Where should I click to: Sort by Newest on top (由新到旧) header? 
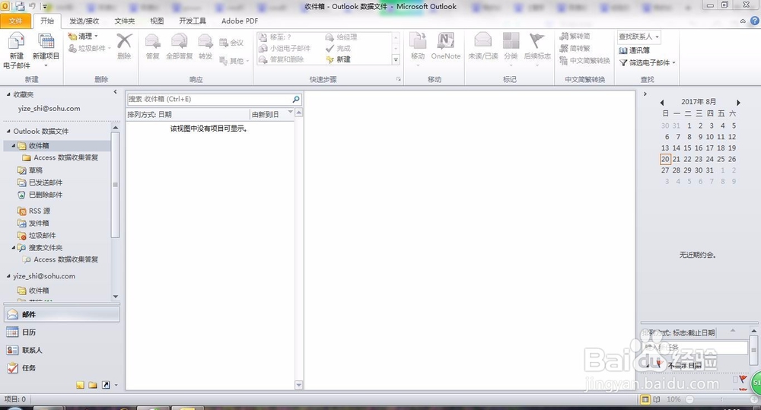272,115
